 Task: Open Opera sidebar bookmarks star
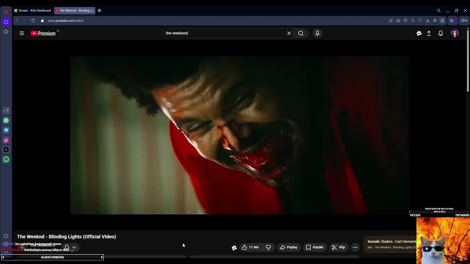point(6,32)
